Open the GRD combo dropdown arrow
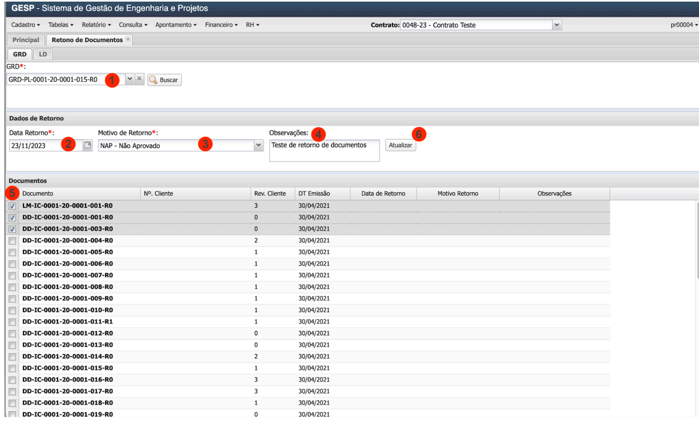This screenshot has width=699, height=426. click(130, 79)
